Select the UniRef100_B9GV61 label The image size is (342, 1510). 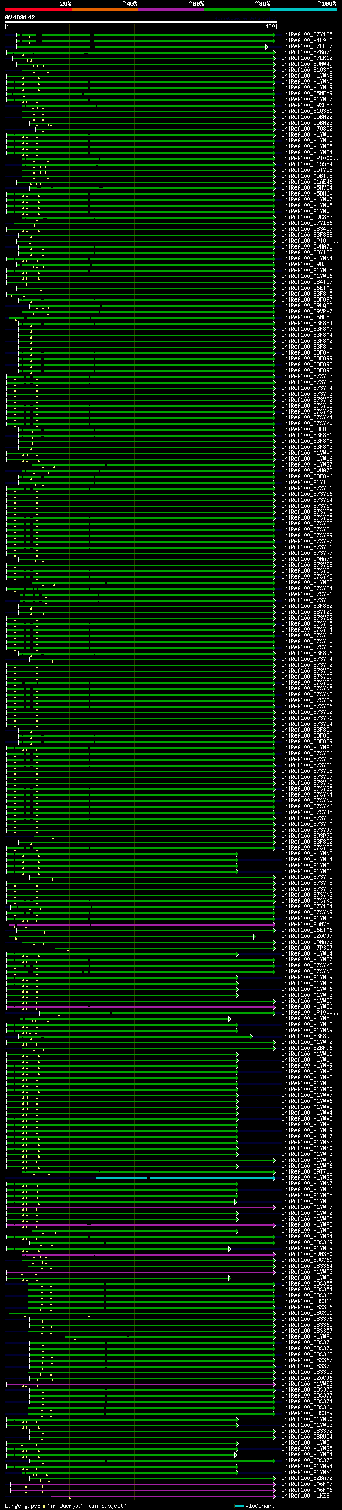307,1260
